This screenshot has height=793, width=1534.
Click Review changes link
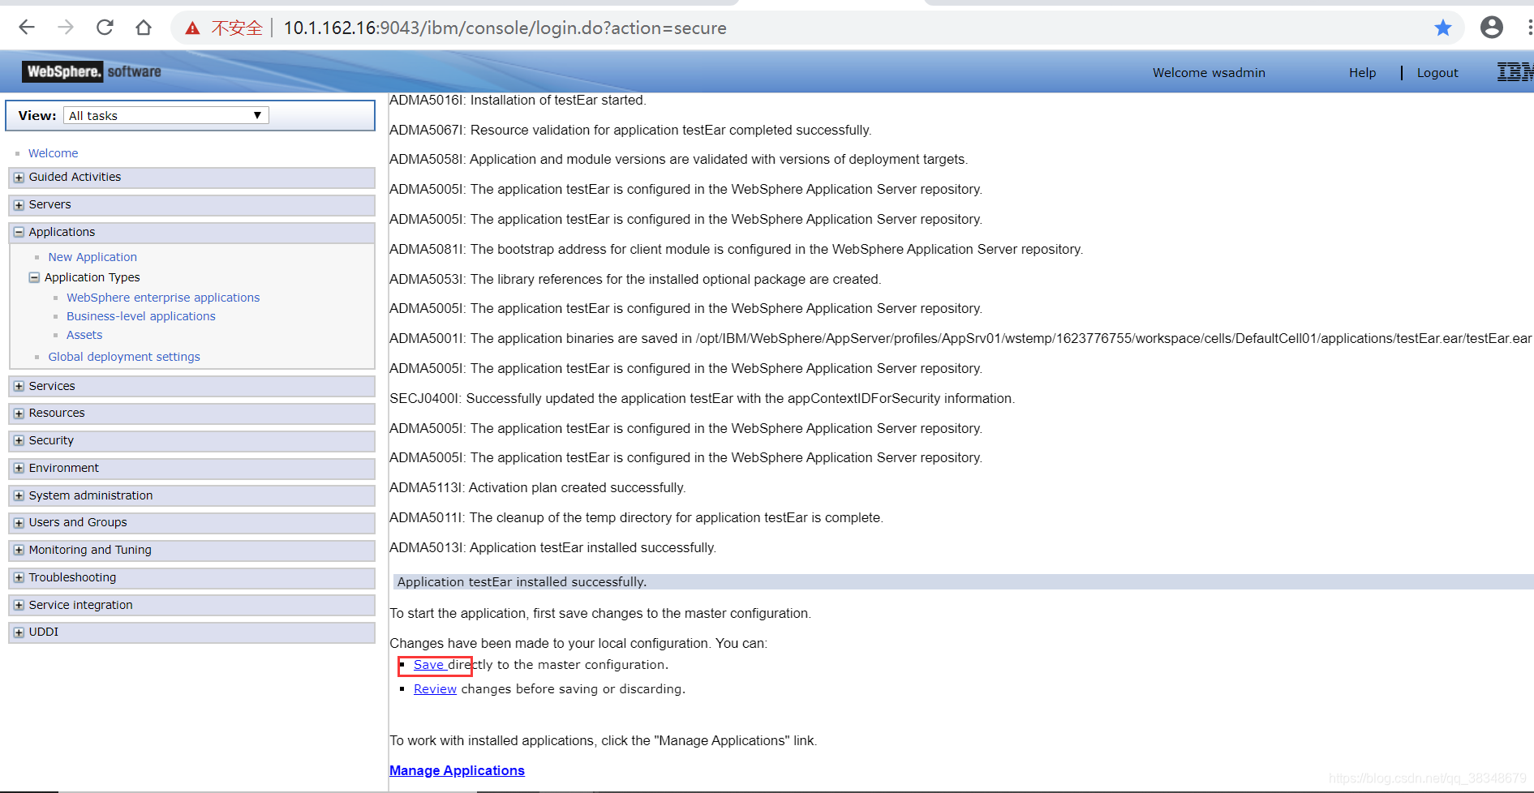pyautogui.click(x=436, y=689)
